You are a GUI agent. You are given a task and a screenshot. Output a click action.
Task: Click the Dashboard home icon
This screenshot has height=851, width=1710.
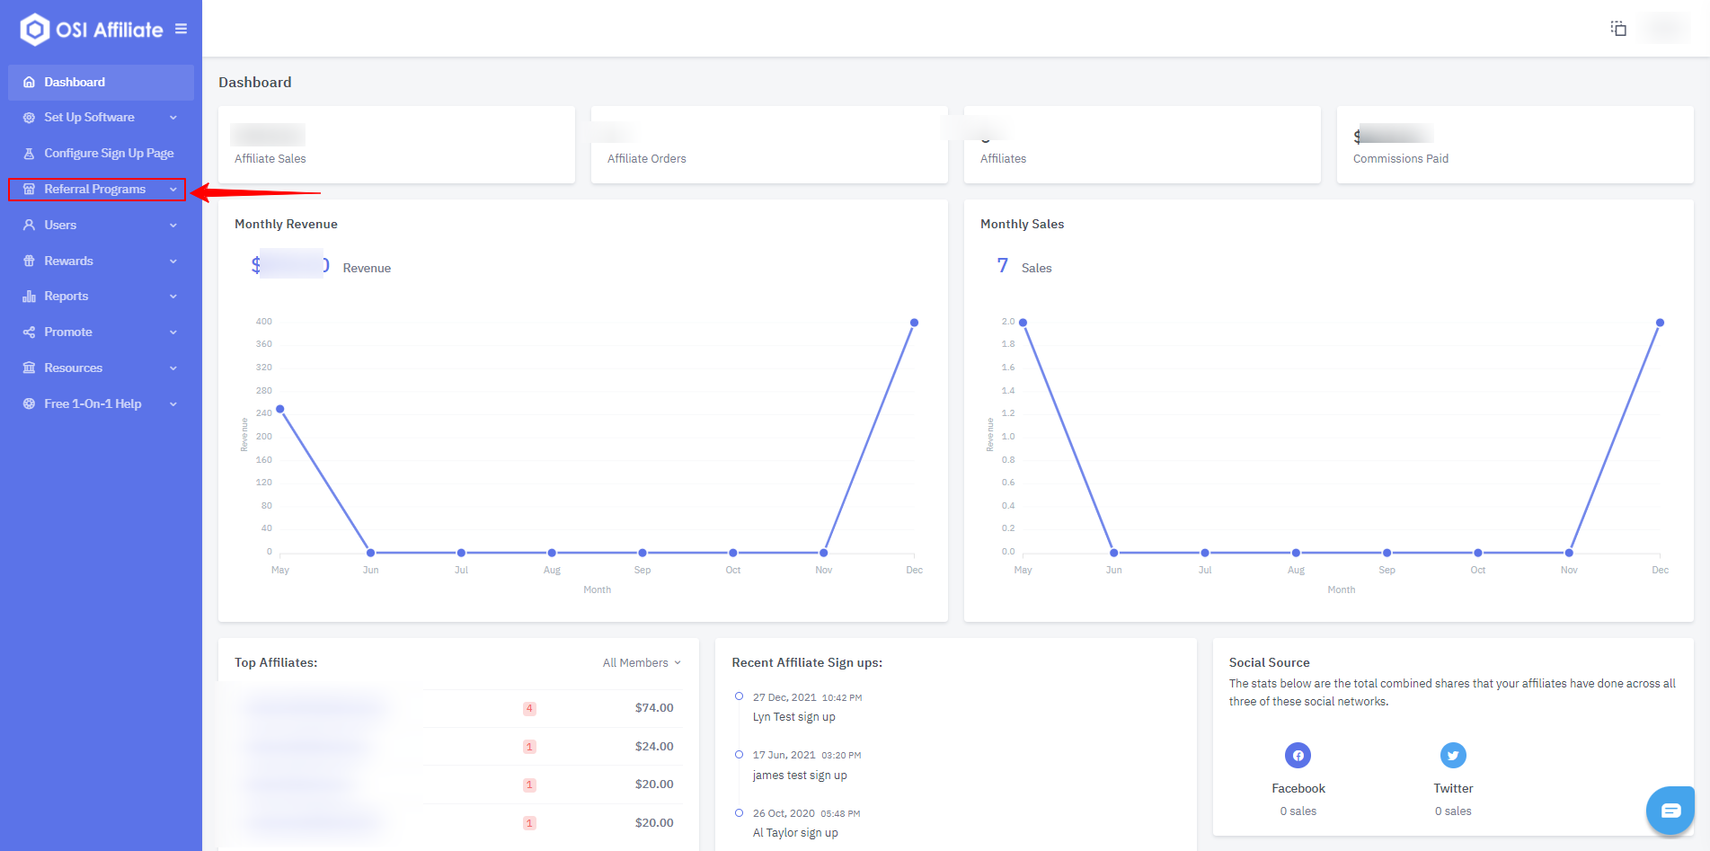(29, 82)
